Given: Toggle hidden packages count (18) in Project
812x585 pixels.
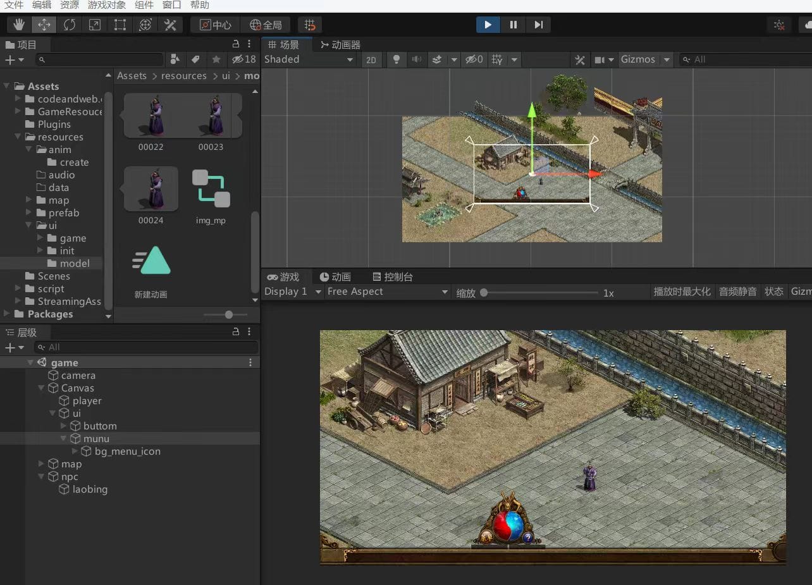Looking at the screenshot, I should [243, 59].
